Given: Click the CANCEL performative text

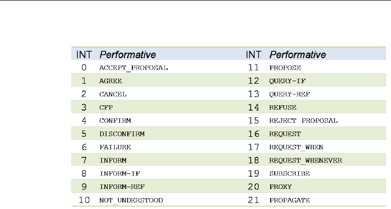Looking at the screenshot, I should pyautogui.click(x=113, y=94).
